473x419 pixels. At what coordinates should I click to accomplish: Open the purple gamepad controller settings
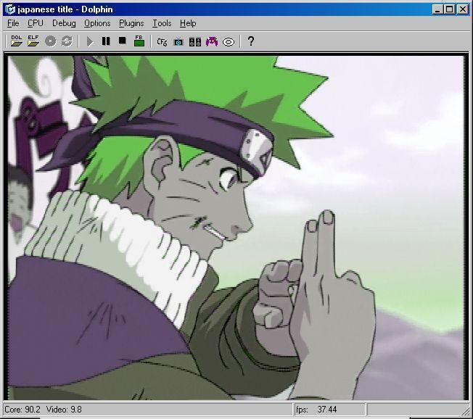pos(212,41)
